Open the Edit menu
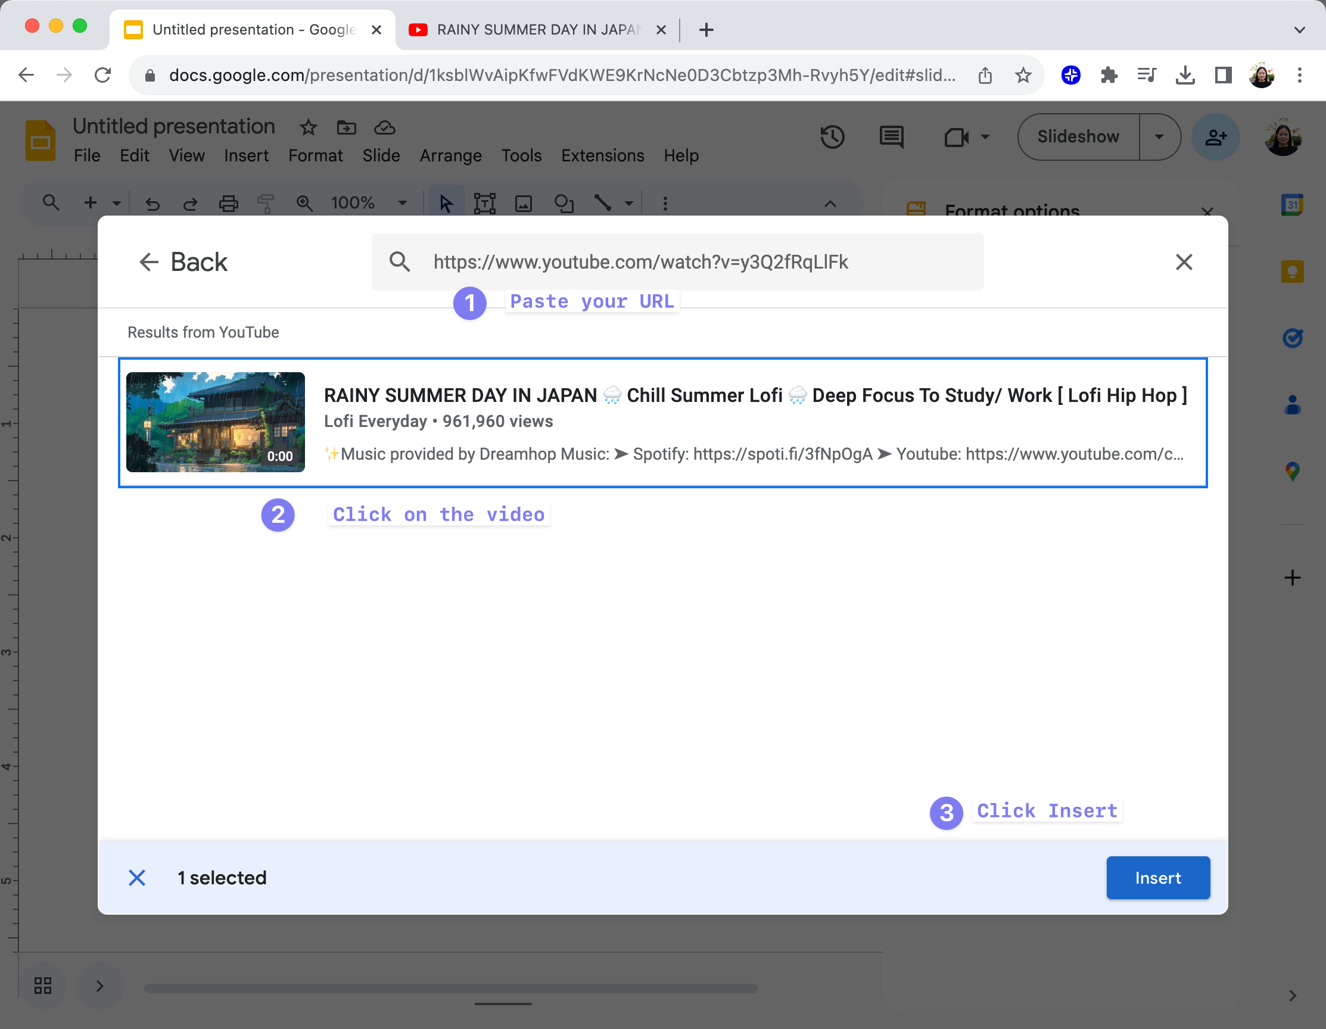 [x=134, y=155]
